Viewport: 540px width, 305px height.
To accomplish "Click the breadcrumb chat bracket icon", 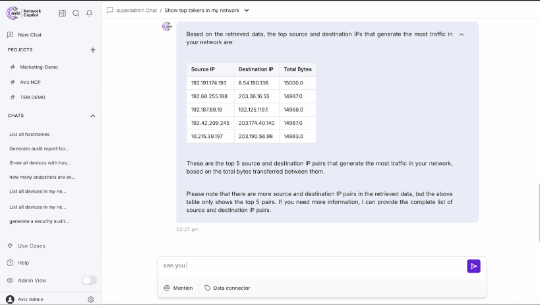I will [110, 11].
